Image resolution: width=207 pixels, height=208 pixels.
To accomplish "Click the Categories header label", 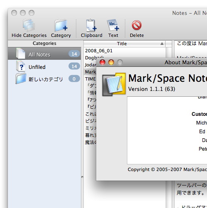I will [44, 43].
